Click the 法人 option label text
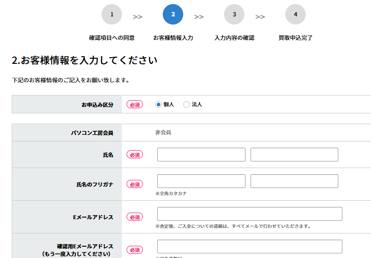This screenshot has width=371, height=258. click(x=197, y=104)
